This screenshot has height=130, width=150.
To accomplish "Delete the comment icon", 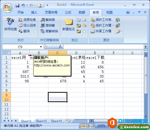I will pyautogui.click(x=79, y=20).
